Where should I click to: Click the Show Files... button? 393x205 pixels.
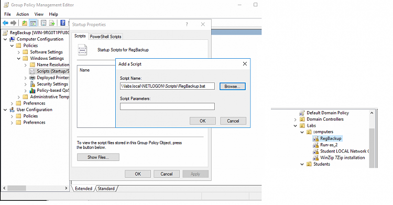click(98, 157)
